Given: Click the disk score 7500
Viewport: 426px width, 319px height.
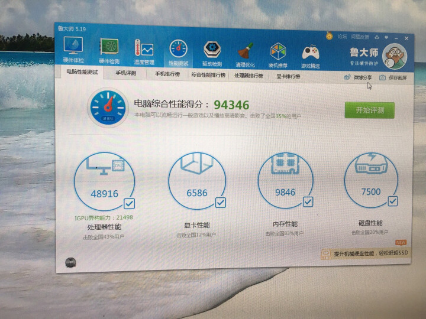Looking at the screenshot, I should click(x=371, y=192).
